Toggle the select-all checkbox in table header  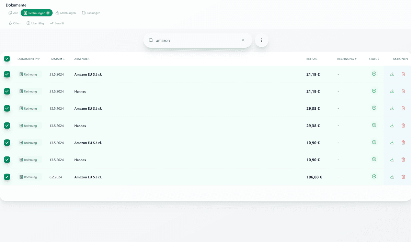(7, 59)
